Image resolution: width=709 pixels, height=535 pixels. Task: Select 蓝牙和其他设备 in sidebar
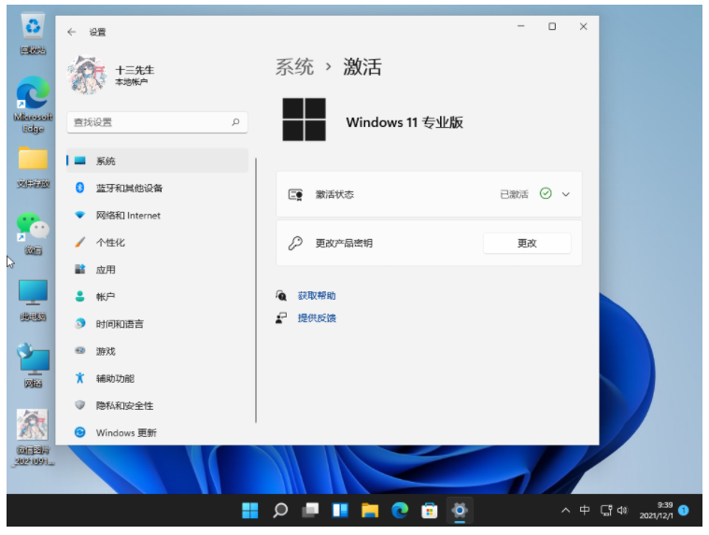[x=129, y=188]
